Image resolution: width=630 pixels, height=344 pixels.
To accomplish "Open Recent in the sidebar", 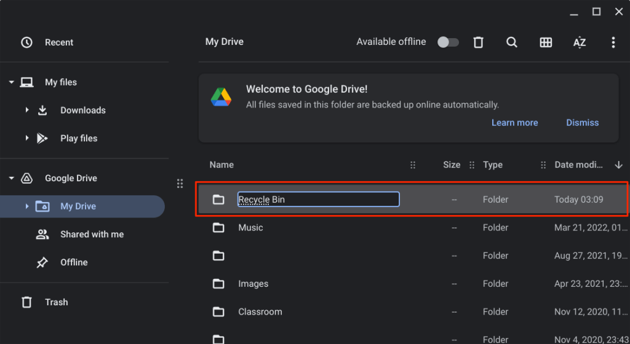I will point(58,42).
